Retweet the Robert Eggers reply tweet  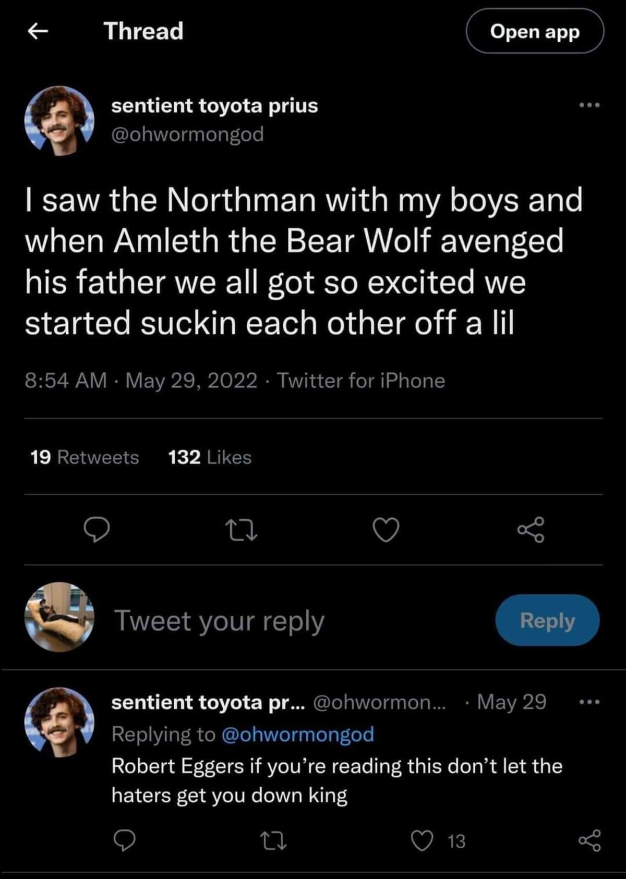273,840
